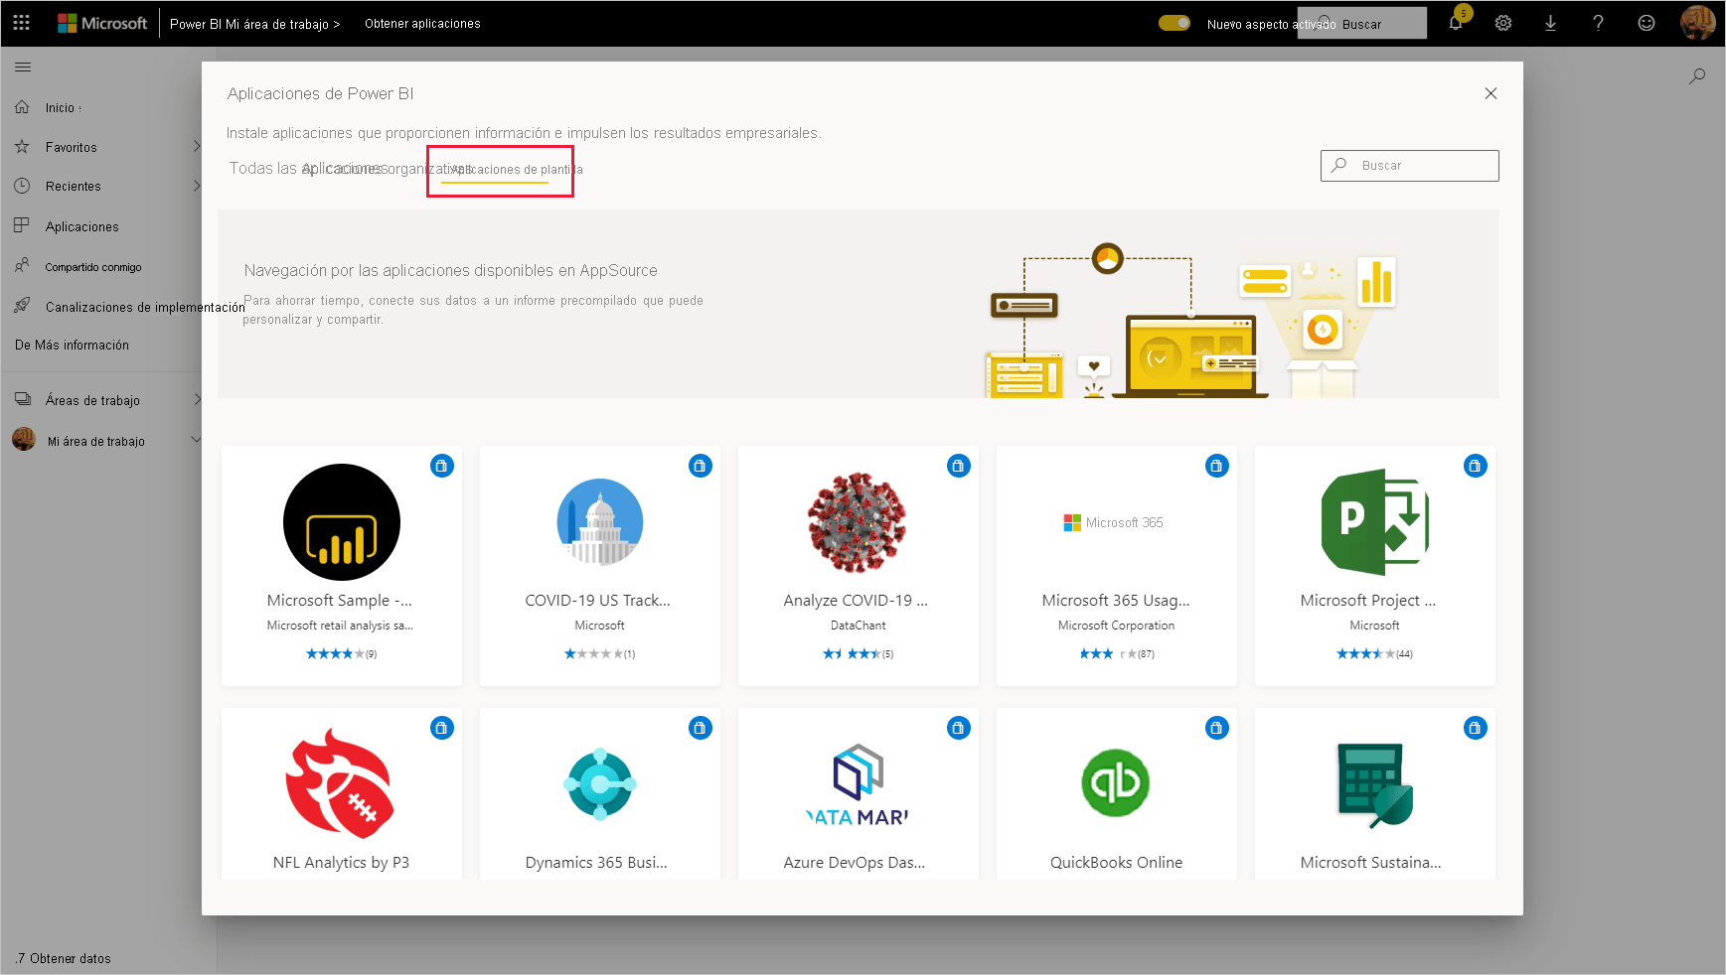Click the AppSource banner illustration

(x=1192, y=320)
